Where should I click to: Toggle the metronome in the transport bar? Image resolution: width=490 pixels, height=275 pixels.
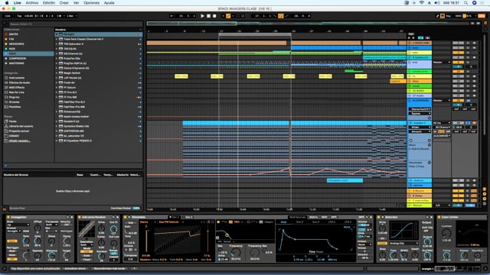60,16
